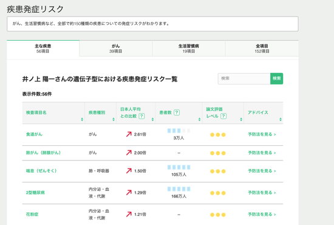Click red up arrow beside 2.61倍

click(x=129, y=134)
